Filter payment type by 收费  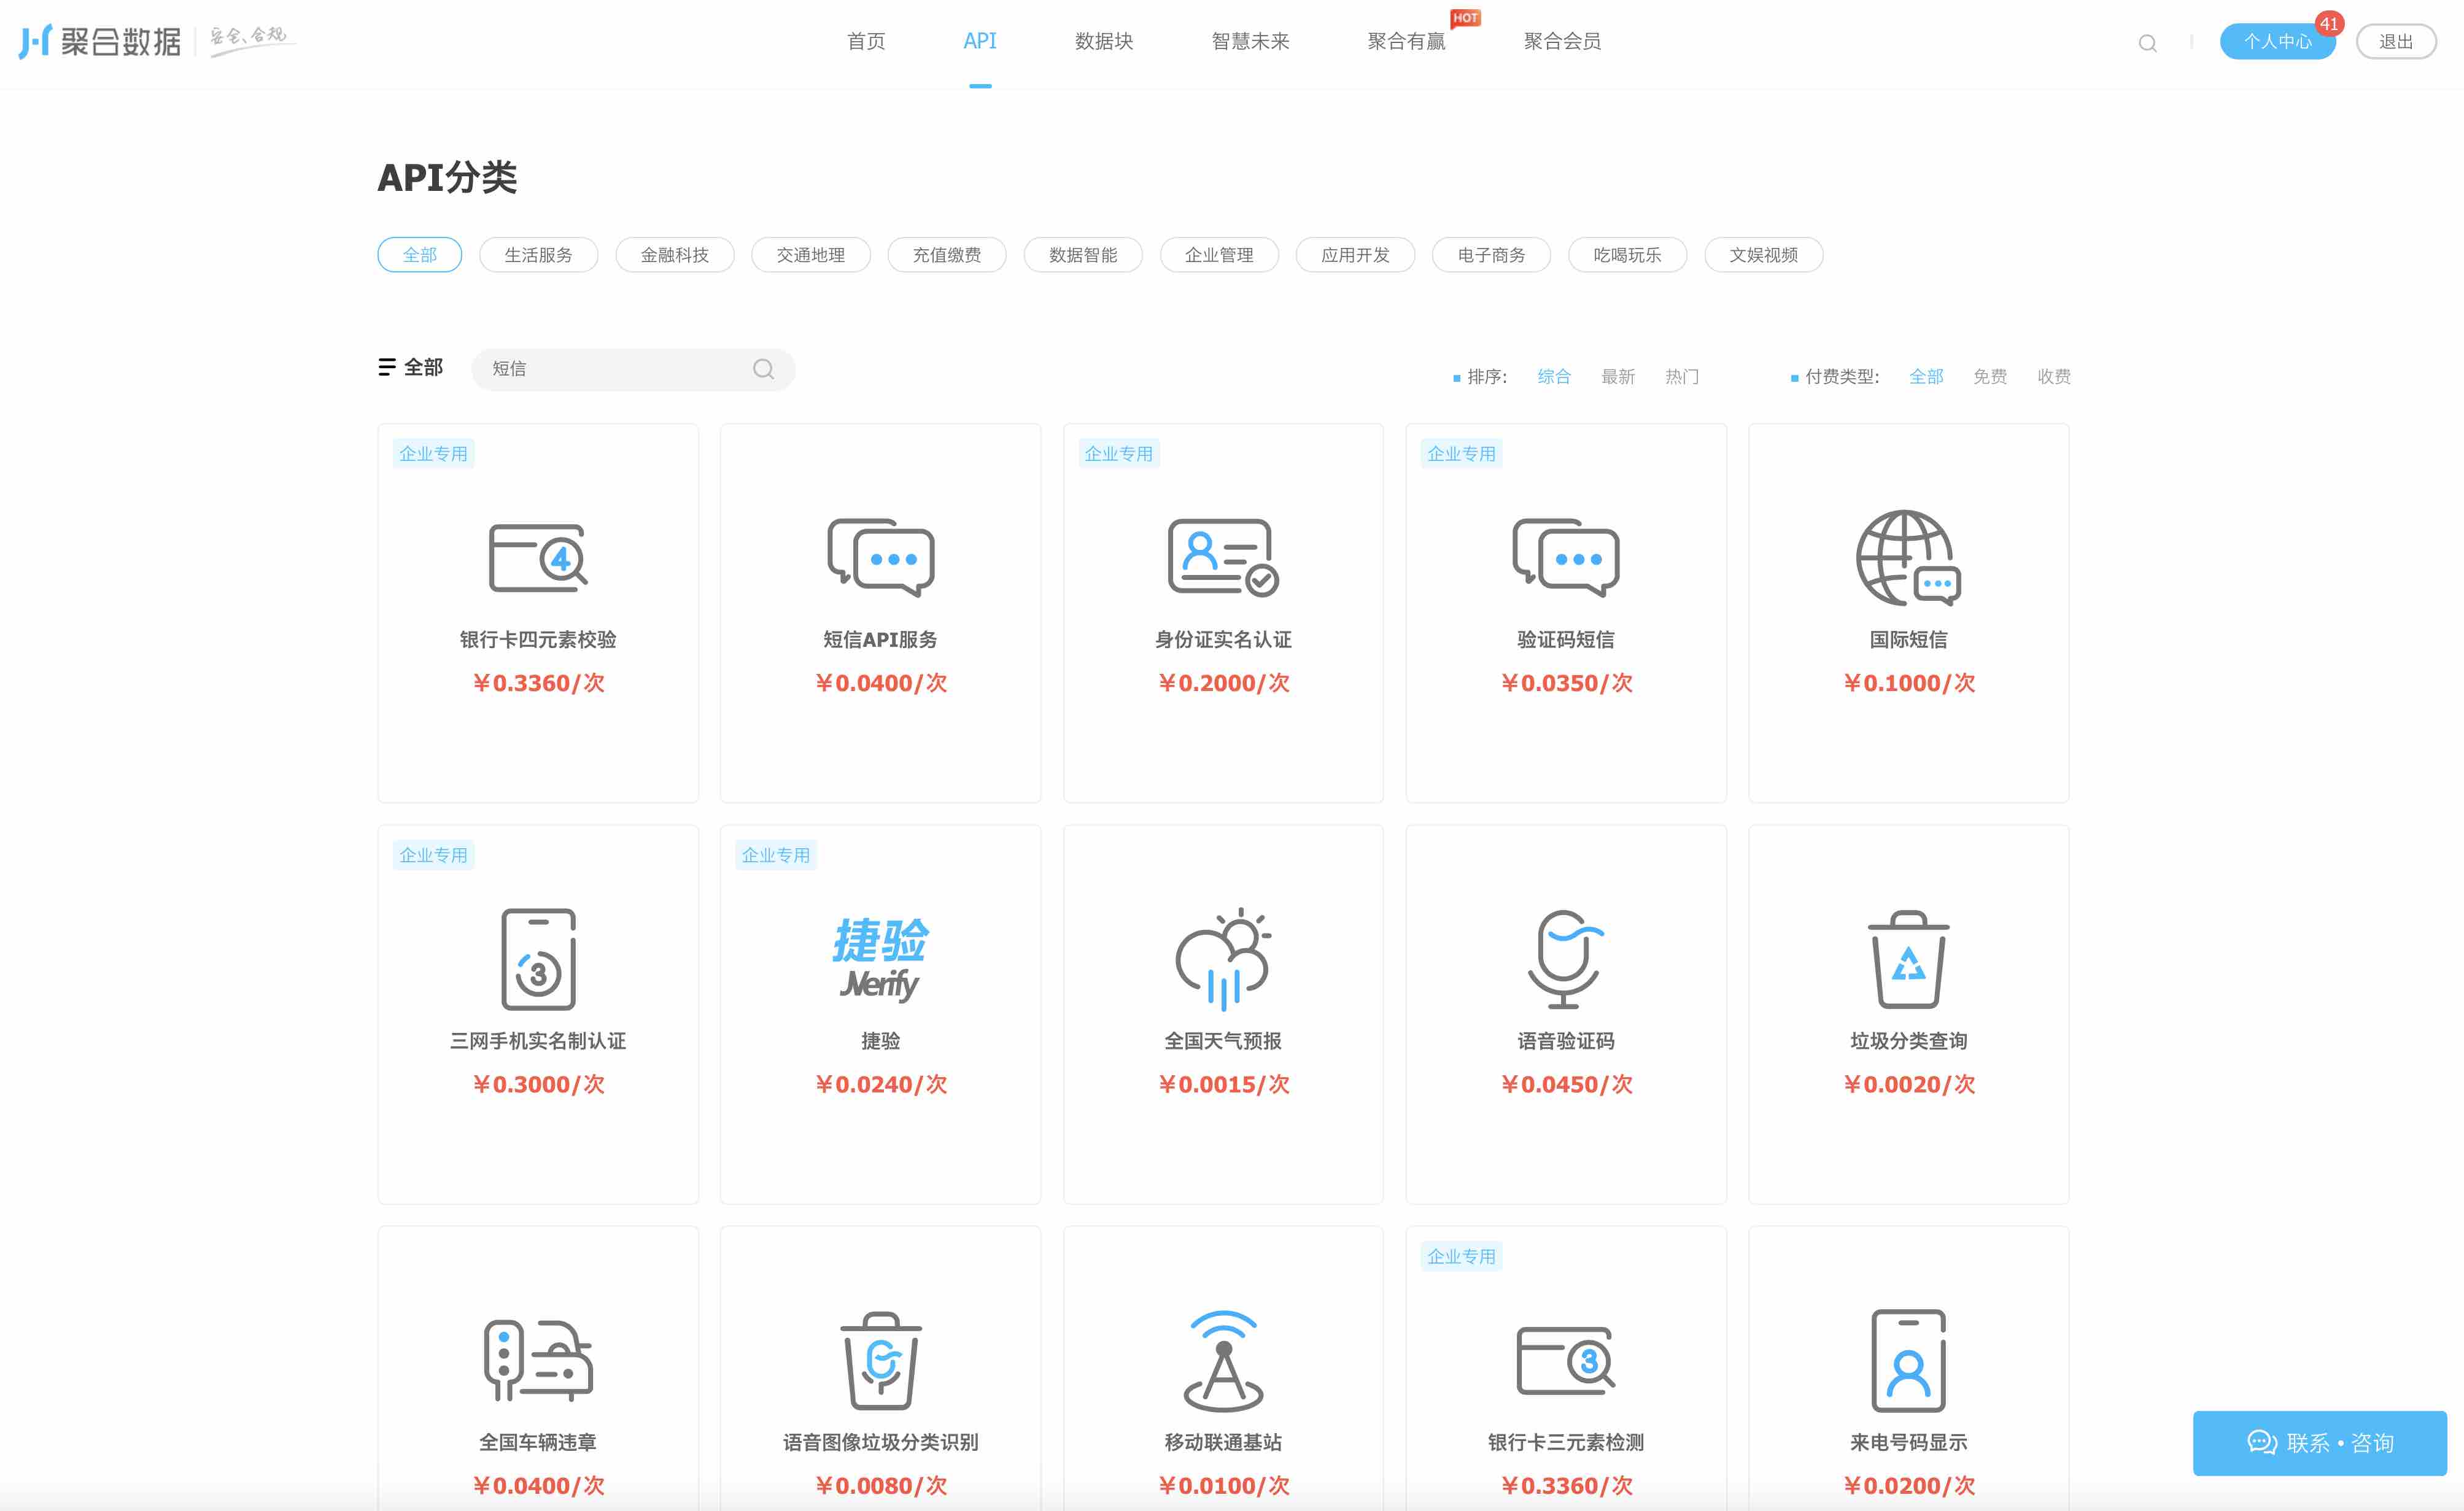click(2053, 377)
